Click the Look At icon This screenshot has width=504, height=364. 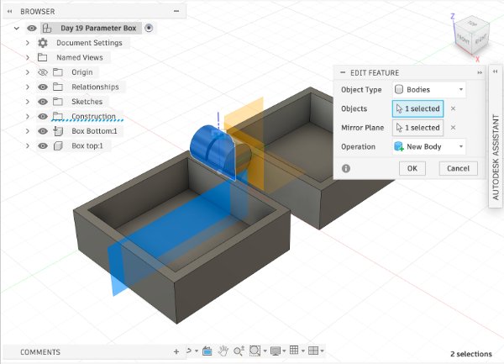(x=207, y=351)
